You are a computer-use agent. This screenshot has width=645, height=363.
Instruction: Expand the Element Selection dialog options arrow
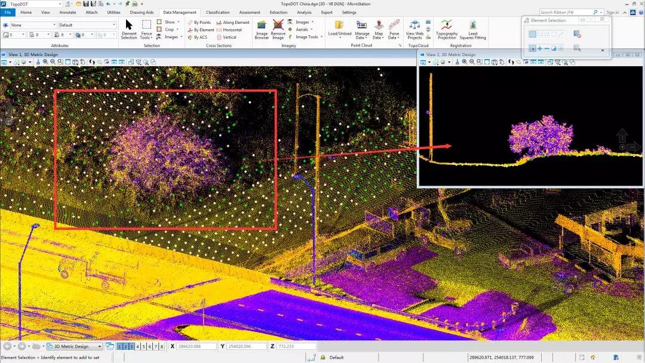[x=602, y=50]
